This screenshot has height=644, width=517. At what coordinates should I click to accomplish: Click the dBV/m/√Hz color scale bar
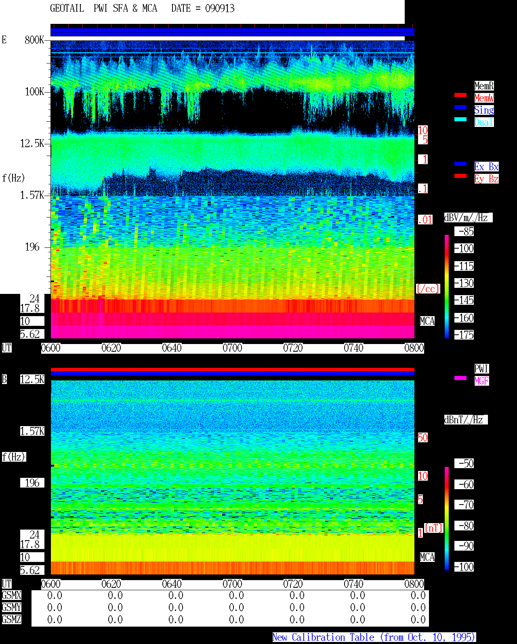447,286
